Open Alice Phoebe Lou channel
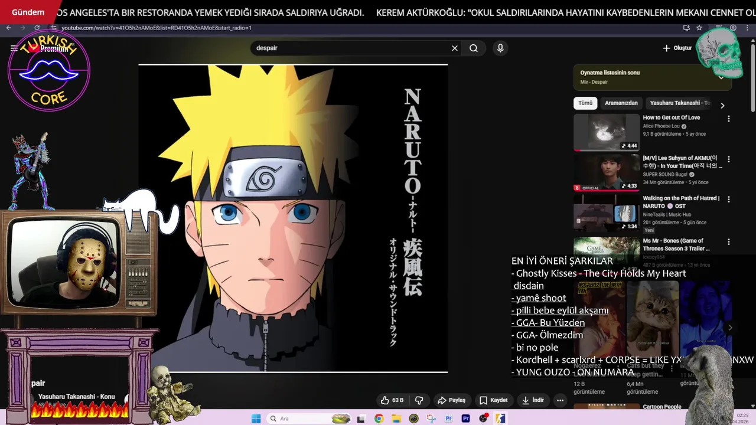The image size is (756, 425). point(661,126)
